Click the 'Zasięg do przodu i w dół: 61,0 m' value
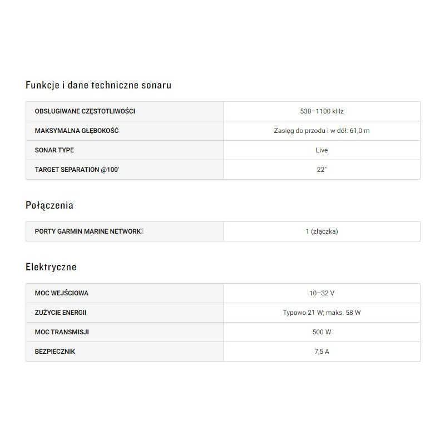Viewport: 445px width, 445px height. coord(322,131)
